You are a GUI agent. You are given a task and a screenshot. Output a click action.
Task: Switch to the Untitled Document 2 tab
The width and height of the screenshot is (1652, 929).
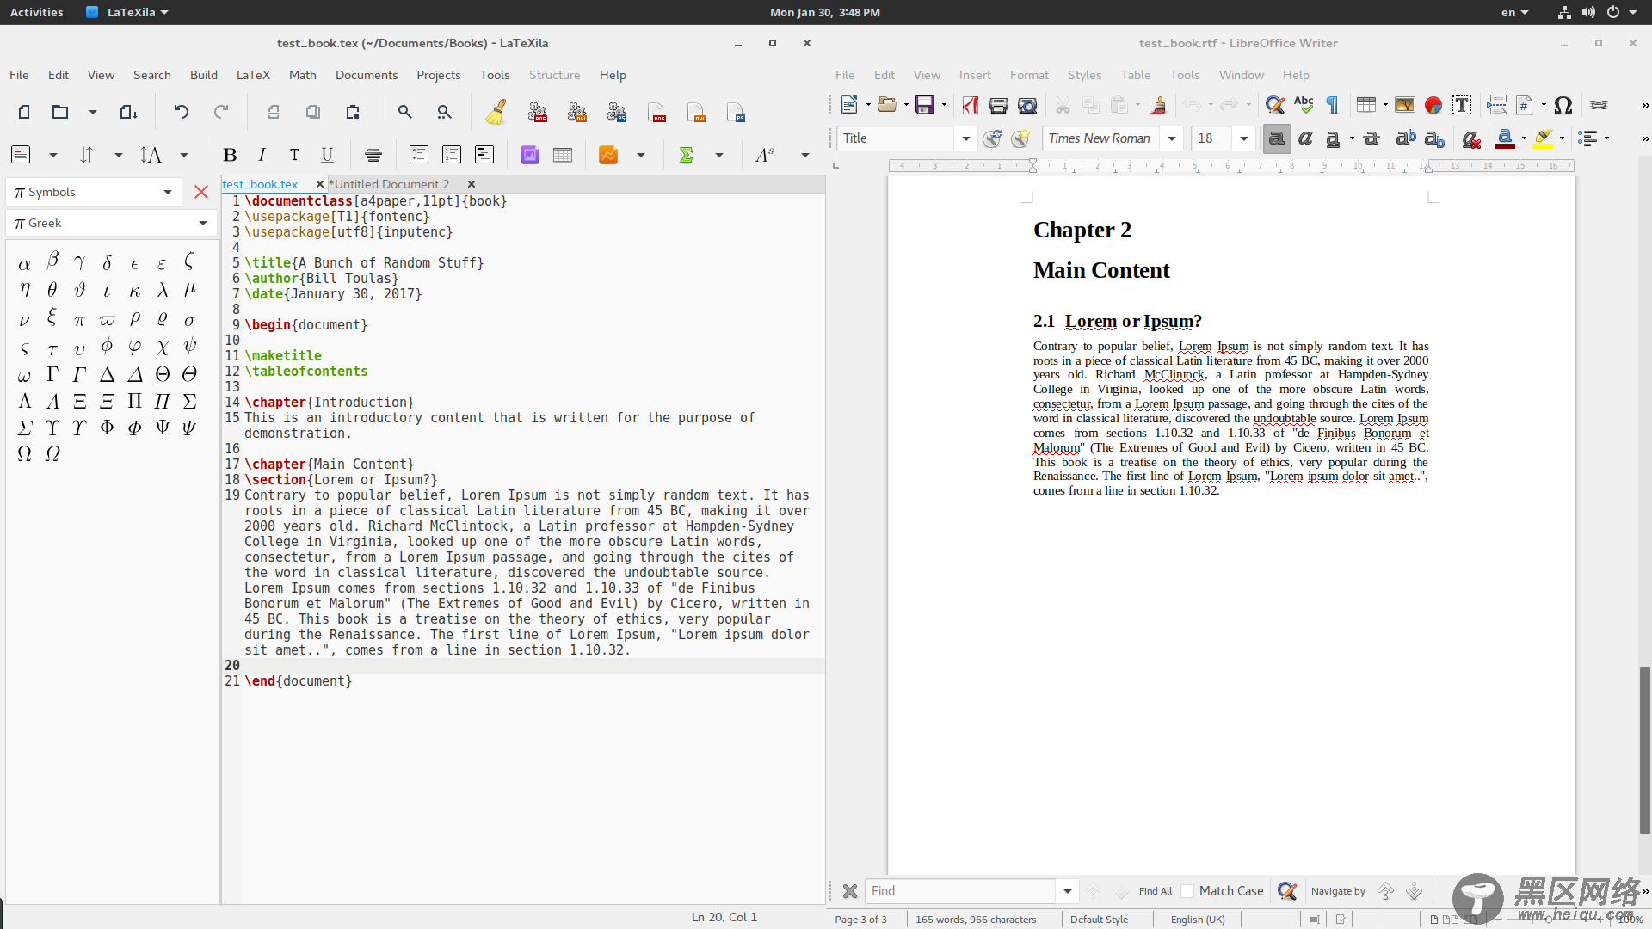[391, 184]
